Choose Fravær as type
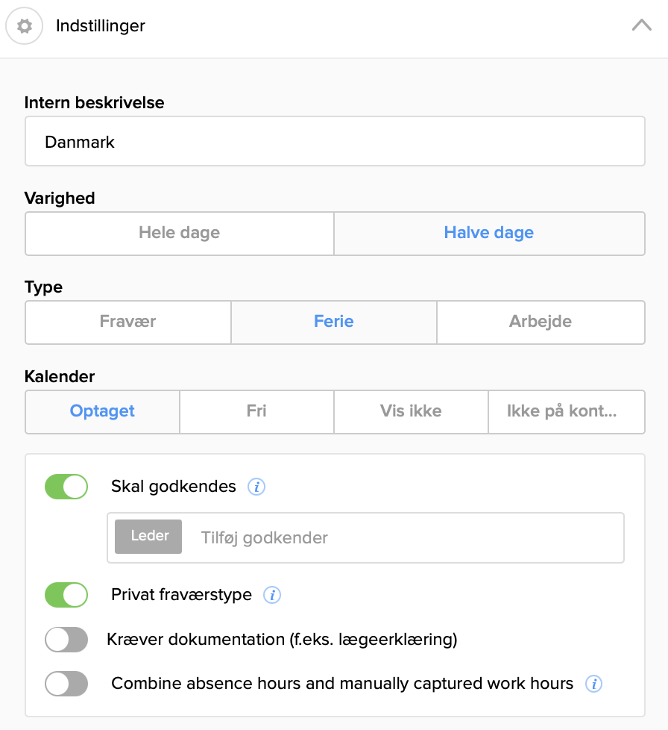The height and width of the screenshot is (730, 668). tap(127, 322)
